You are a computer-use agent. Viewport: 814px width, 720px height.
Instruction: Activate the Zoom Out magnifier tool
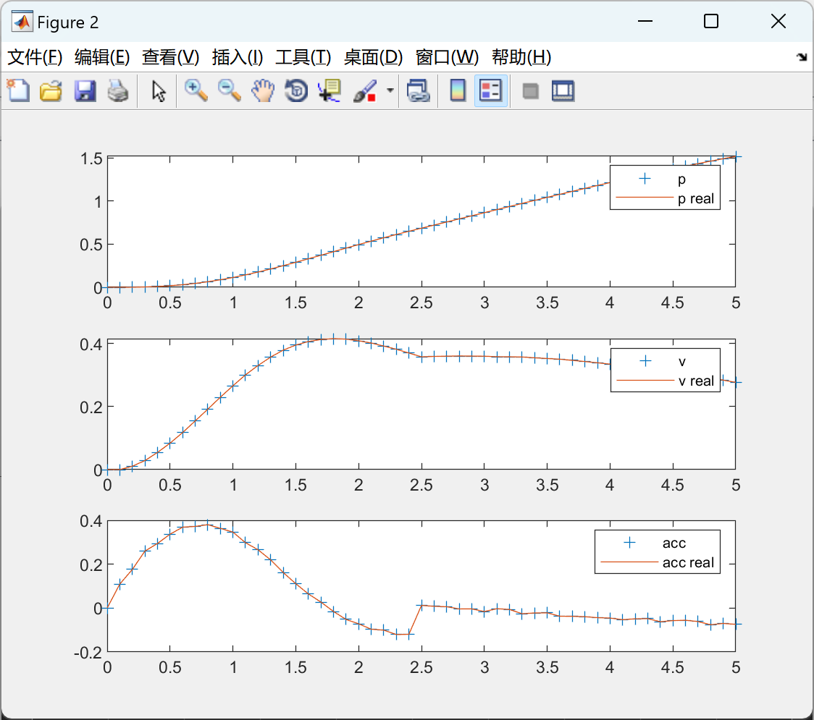[229, 90]
